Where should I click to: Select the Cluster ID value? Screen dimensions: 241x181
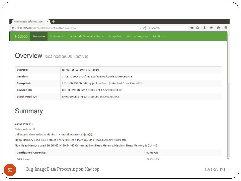pos(92,90)
